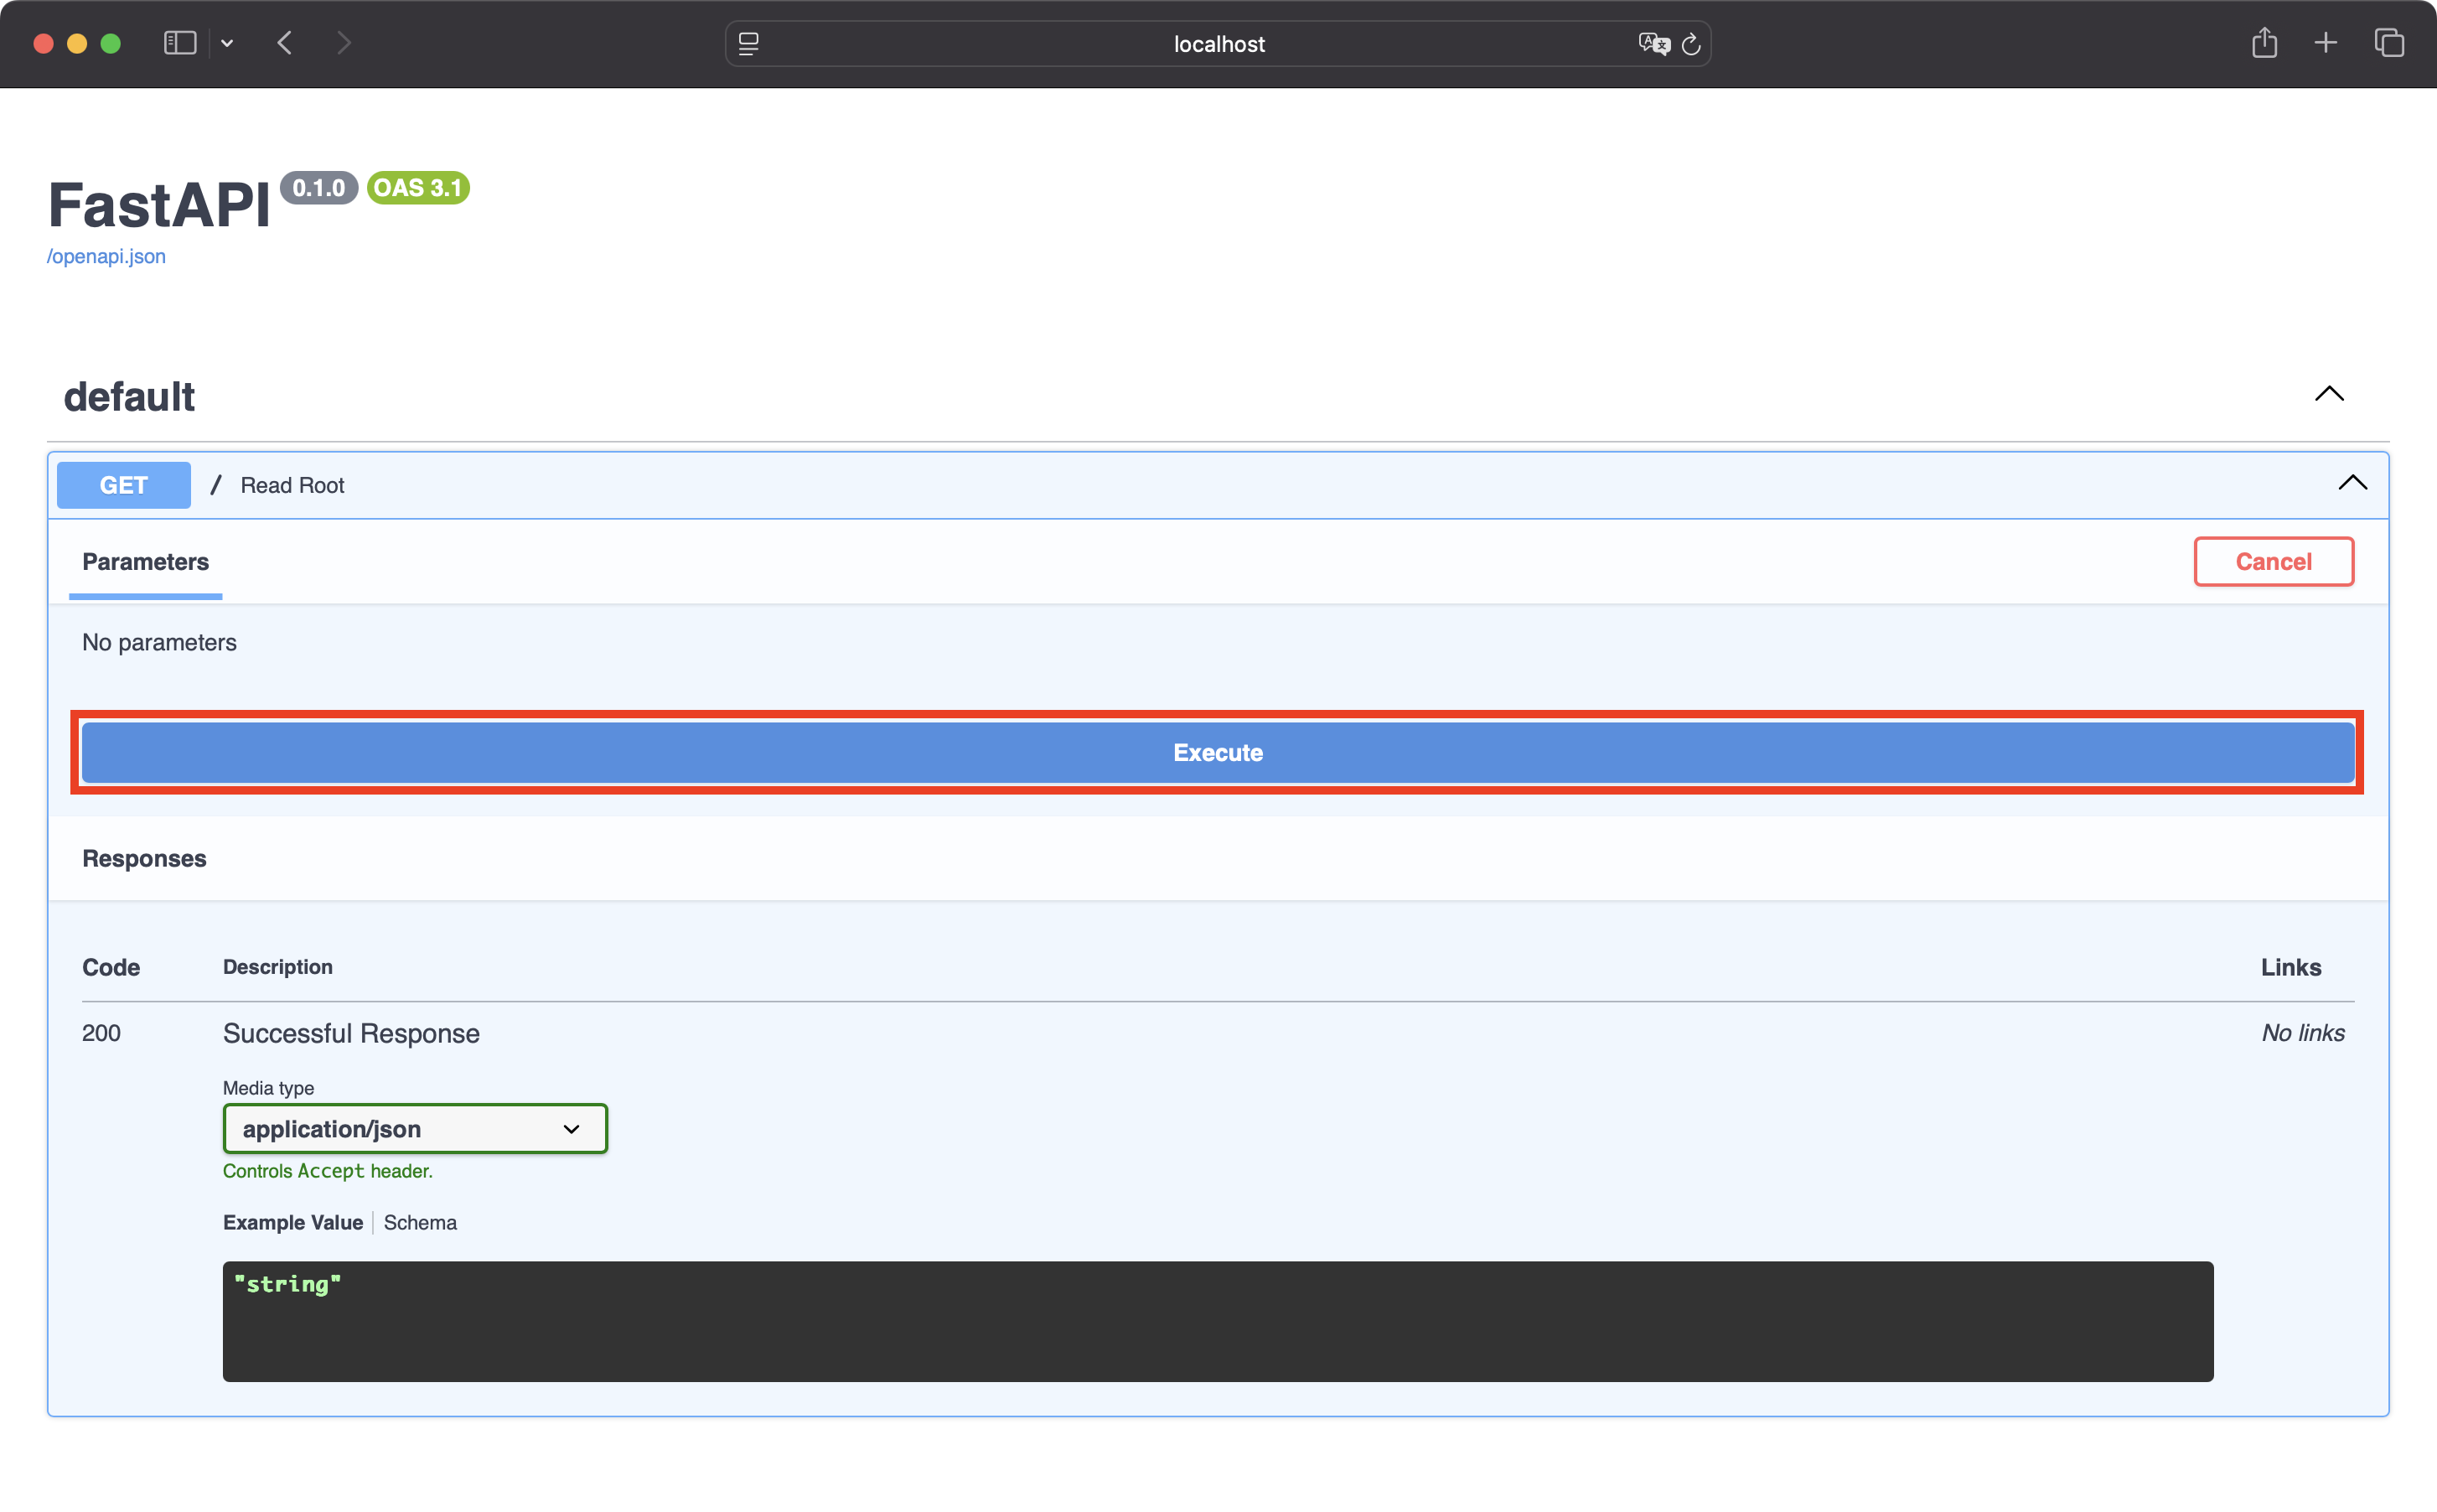Open a new browser tab
The width and height of the screenshot is (2437, 1512).
click(2325, 43)
